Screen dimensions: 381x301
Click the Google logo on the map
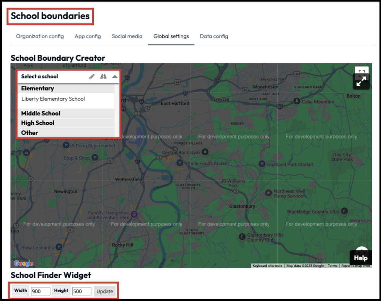pos(24,263)
